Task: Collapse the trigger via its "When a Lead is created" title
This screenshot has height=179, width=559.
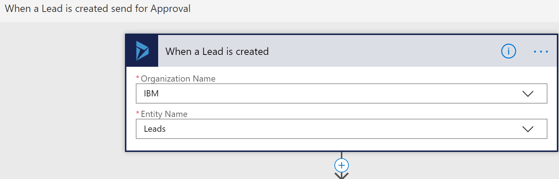Action: coord(217,52)
